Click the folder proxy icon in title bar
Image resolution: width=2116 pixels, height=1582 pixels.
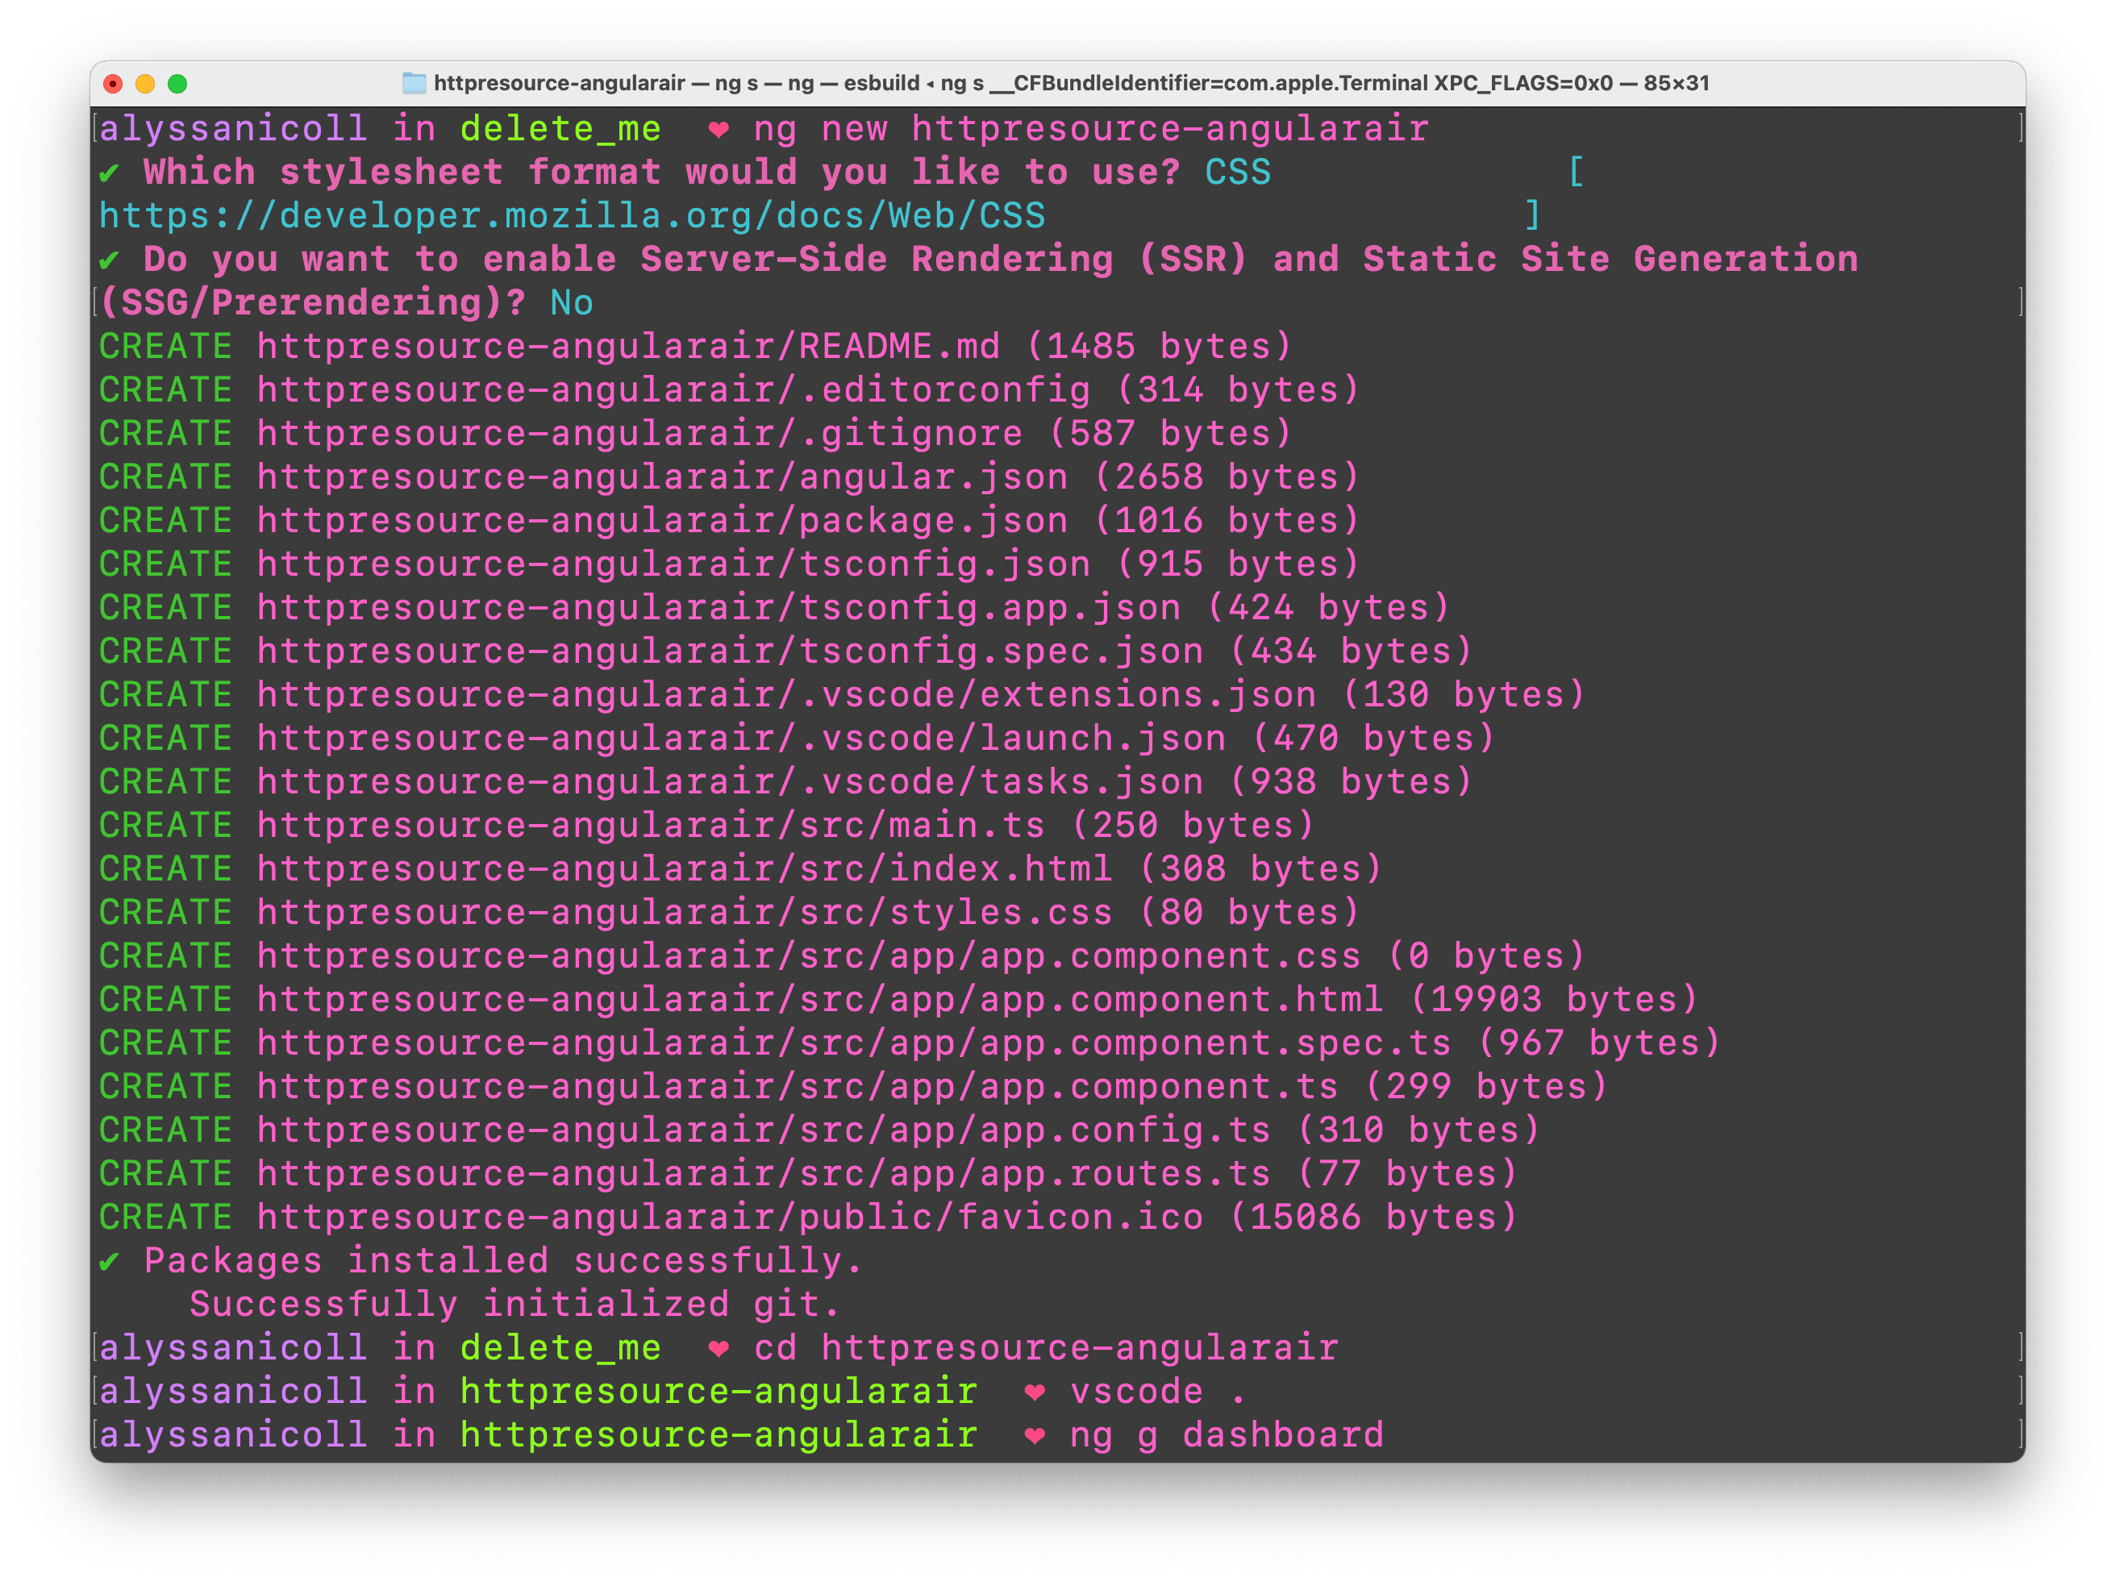(413, 83)
